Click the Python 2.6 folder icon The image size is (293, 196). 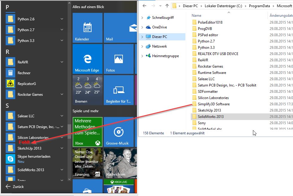(10, 19)
